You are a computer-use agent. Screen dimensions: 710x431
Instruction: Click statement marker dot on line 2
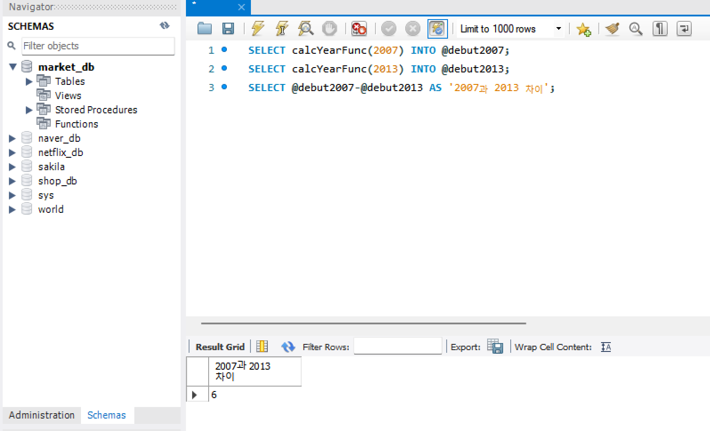224,68
